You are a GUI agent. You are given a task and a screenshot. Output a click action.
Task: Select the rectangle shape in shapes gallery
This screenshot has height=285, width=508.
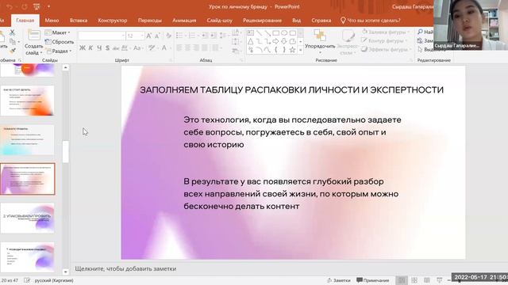[x=275, y=33]
